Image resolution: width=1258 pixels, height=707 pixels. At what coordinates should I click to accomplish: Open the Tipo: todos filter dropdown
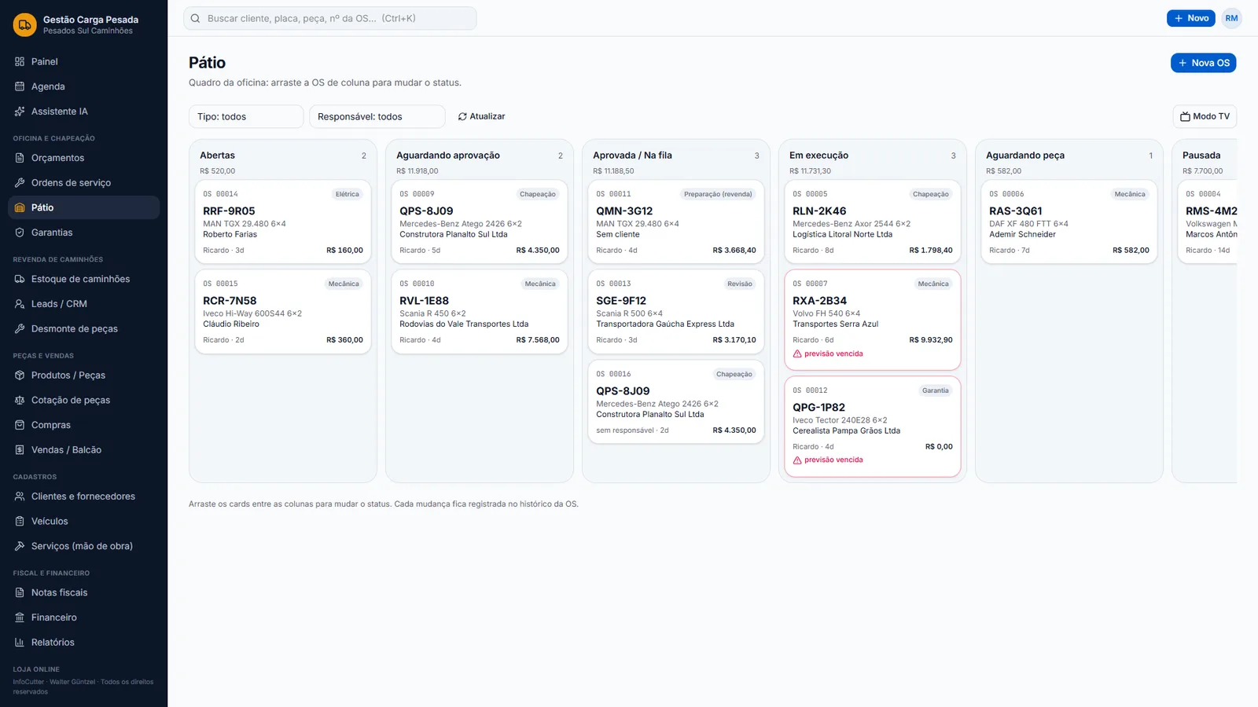tap(246, 116)
